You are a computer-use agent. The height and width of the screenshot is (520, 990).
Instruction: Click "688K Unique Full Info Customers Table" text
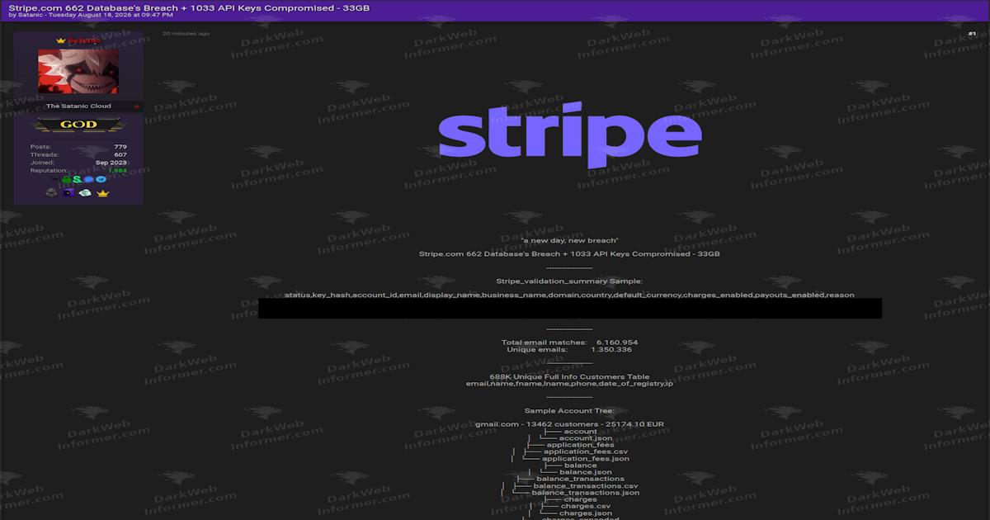coord(569,376)
